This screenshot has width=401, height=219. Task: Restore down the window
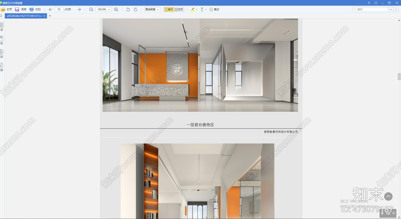389,3
